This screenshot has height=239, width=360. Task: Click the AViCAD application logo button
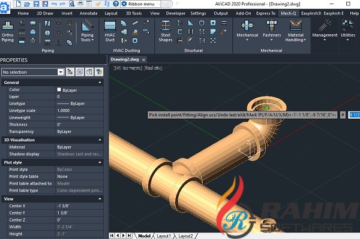pos(5,7)
